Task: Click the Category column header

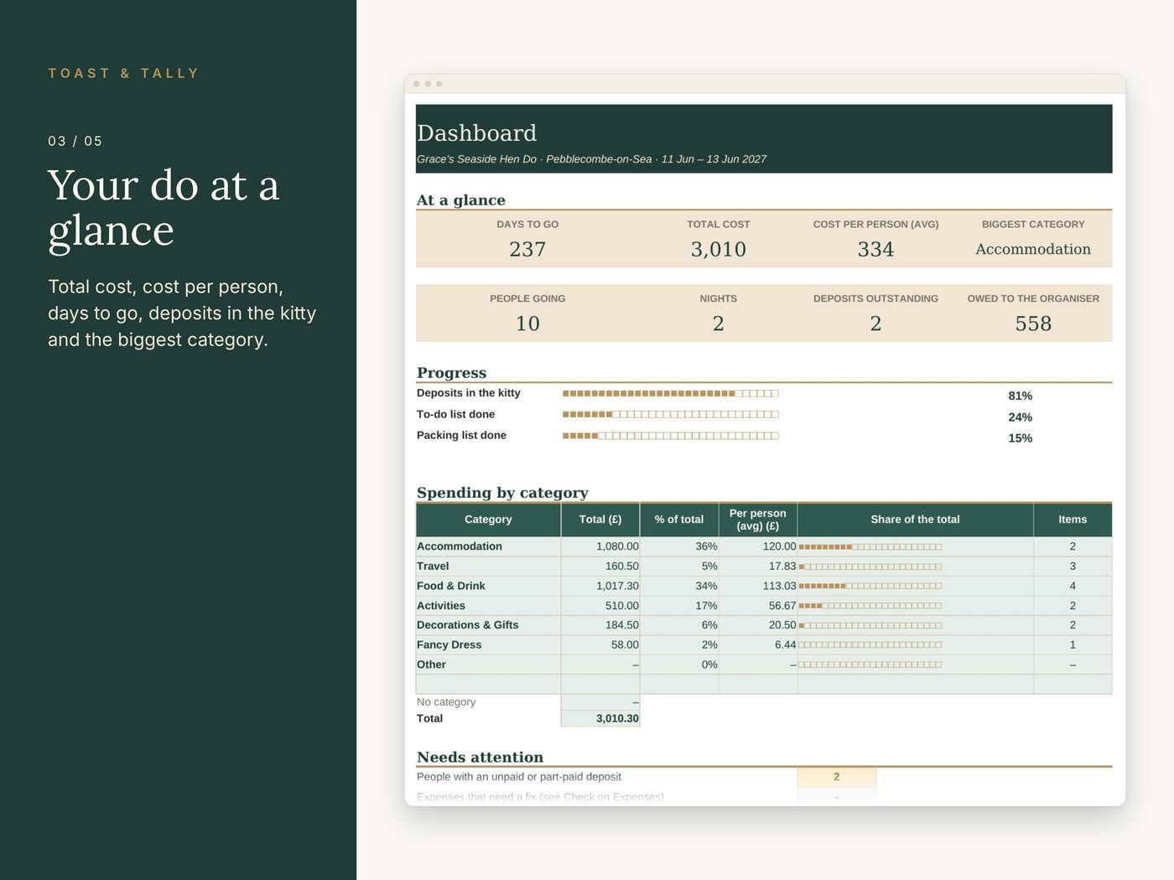Action: (x=488, y=520)
